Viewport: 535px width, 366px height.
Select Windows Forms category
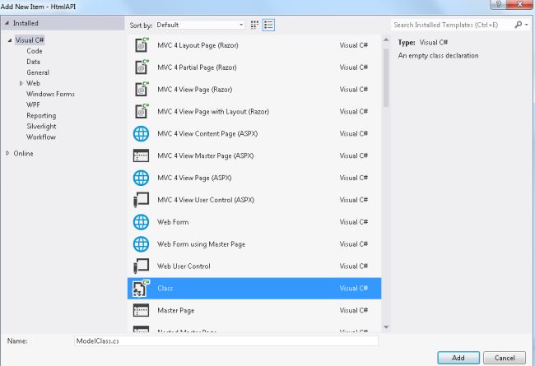(x=50, y=94)
